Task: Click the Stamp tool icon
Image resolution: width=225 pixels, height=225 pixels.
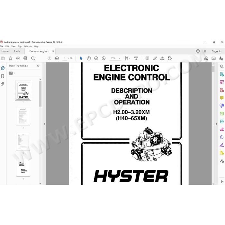Action: [x=170, y=58]
